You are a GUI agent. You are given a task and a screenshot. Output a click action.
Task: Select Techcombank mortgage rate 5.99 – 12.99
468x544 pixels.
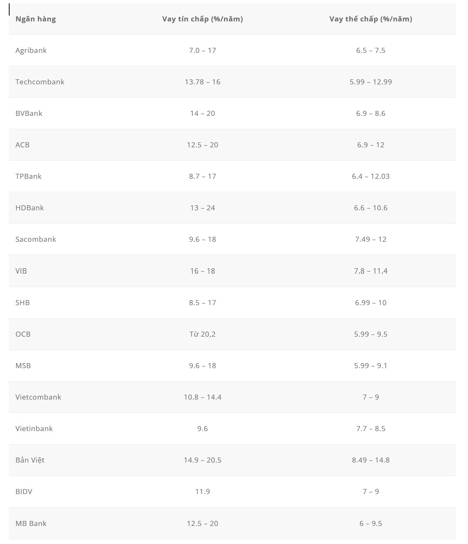pyautogui.click(x=371, y=82)
